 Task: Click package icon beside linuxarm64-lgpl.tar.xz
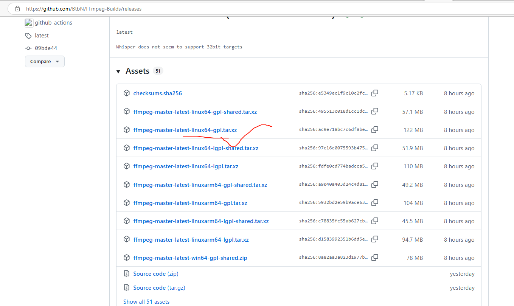pyautogui.click(x=127, y=239)
